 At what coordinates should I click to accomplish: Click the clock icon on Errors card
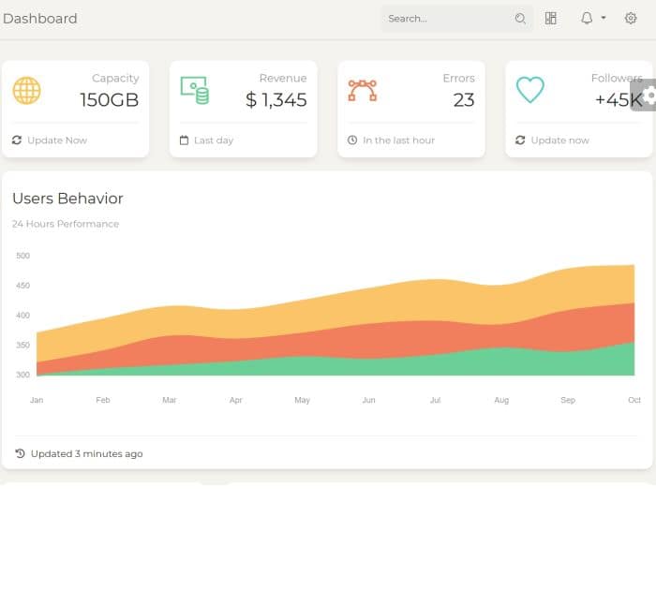pyautogui.click(x=352, y=140)
